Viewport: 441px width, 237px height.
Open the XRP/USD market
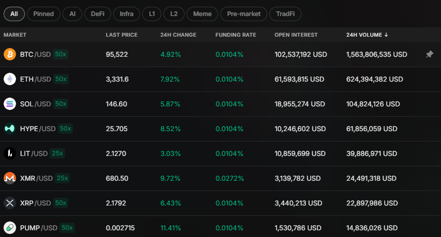(x=220, y=203)
